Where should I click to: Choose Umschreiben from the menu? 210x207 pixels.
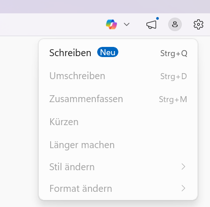pos(118,76)
